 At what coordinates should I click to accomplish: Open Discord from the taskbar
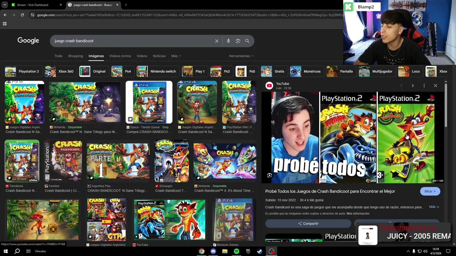213,251
